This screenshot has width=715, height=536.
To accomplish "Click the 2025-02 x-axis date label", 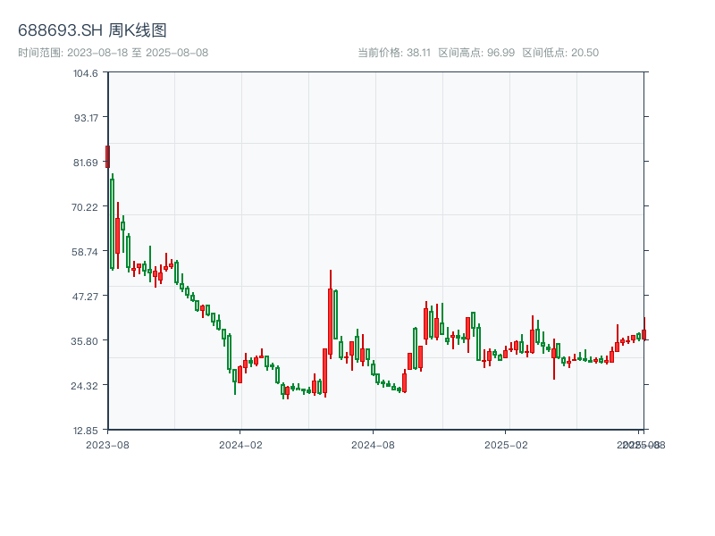I will pos(508,444).
